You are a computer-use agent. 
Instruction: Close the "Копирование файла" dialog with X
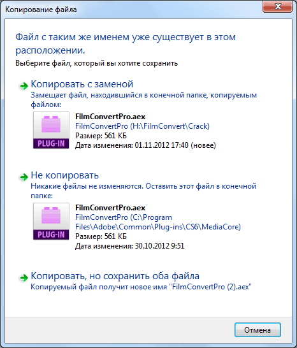click(x=277, y=6)
